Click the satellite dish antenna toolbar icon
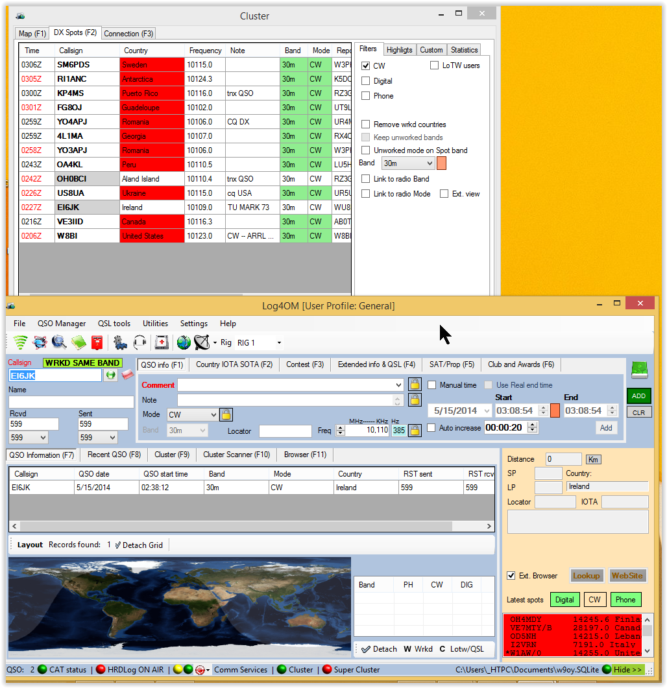Screen dimensions: 667x688 201,342
